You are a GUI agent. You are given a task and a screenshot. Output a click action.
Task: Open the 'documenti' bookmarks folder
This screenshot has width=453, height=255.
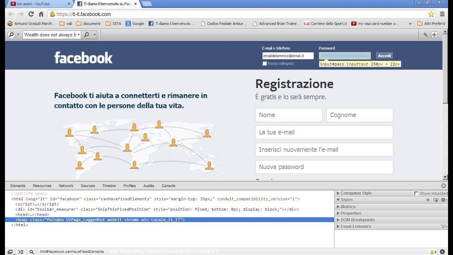click(88, 24)
